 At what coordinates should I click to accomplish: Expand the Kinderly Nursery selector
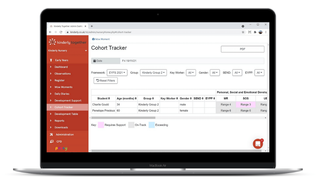coord(68,51)
